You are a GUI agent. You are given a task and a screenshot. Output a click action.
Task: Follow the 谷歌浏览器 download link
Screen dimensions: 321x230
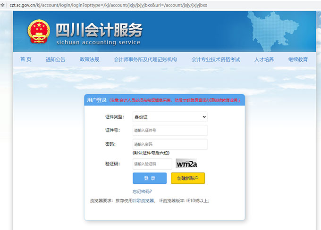coord(143,200)
